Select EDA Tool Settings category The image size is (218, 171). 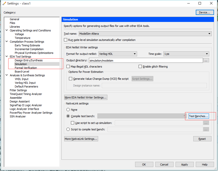click(20, 57)
